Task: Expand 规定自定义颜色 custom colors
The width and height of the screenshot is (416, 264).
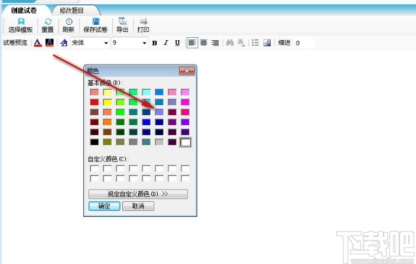Action: coord(138,194)
